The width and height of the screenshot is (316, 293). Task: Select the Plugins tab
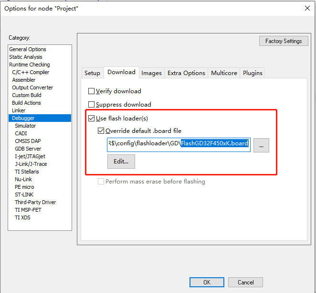[253, 73]
